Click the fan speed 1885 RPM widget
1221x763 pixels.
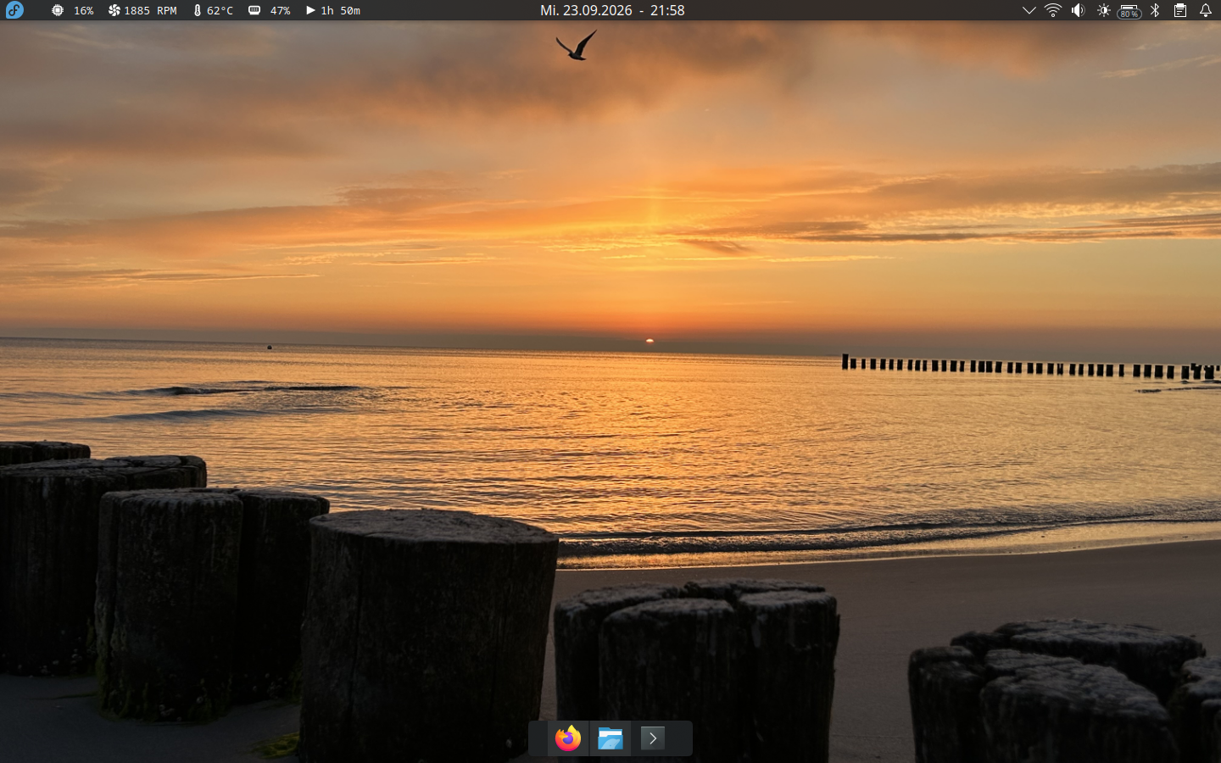[x=142, y=10]
